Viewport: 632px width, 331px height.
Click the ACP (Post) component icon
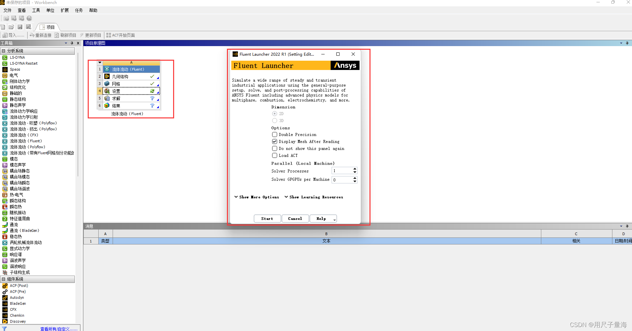(x=5, y=286)
